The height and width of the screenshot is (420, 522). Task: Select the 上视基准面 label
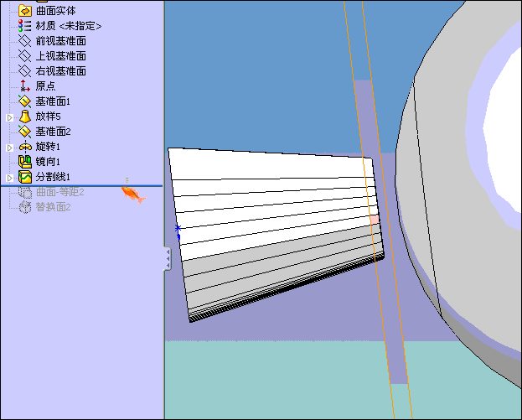61,56
